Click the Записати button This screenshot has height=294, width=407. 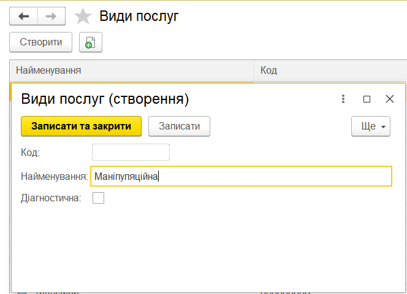[179, 126]
